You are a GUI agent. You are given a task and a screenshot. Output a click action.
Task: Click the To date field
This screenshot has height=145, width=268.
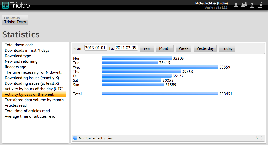(x=126, y=48)
